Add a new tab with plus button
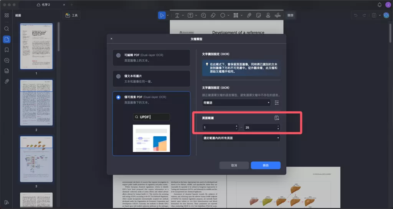This screenshot has height=209, width=393. [x=72, y=5]
